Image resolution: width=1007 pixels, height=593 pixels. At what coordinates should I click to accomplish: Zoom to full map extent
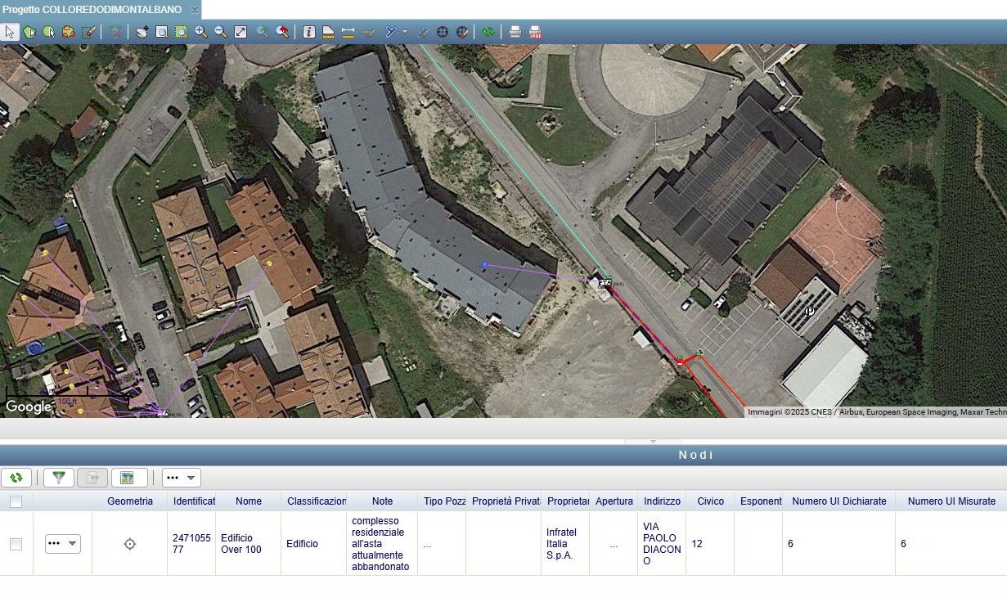click(241, 32)
